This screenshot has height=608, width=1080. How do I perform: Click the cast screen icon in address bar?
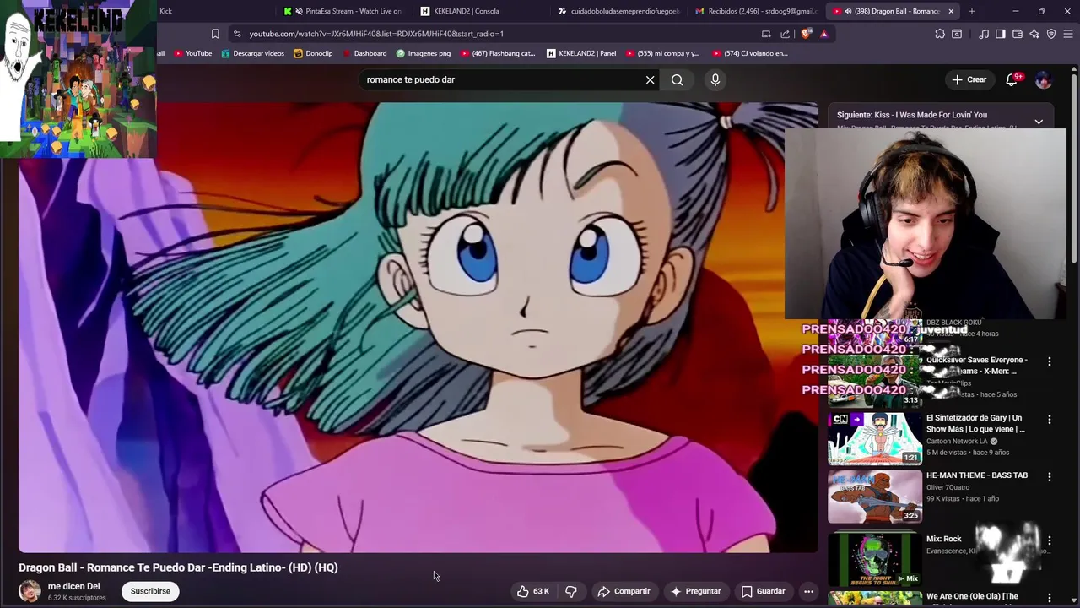[766, 34]
